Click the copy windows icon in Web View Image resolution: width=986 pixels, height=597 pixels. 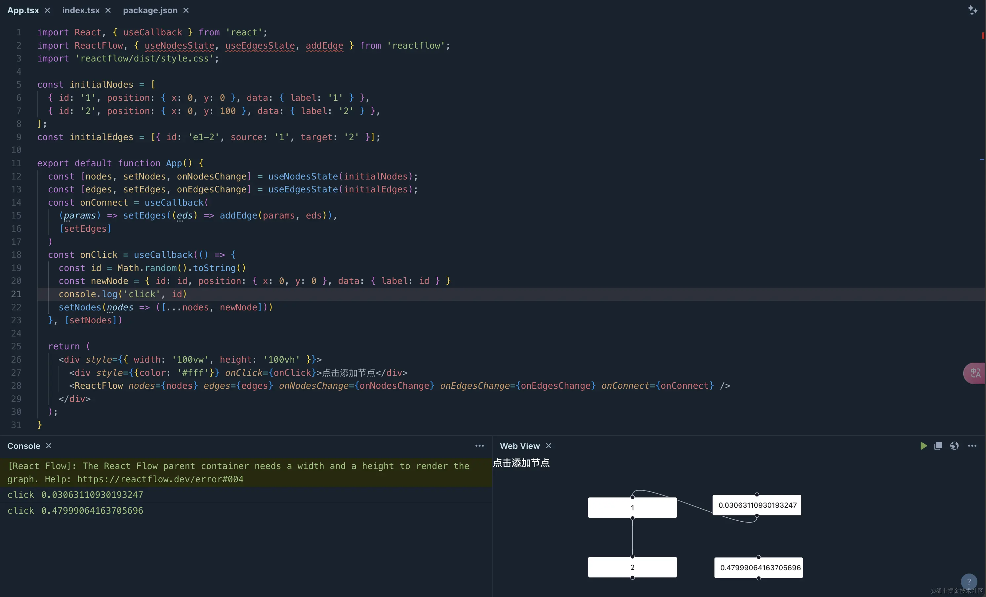coord(938,446)
